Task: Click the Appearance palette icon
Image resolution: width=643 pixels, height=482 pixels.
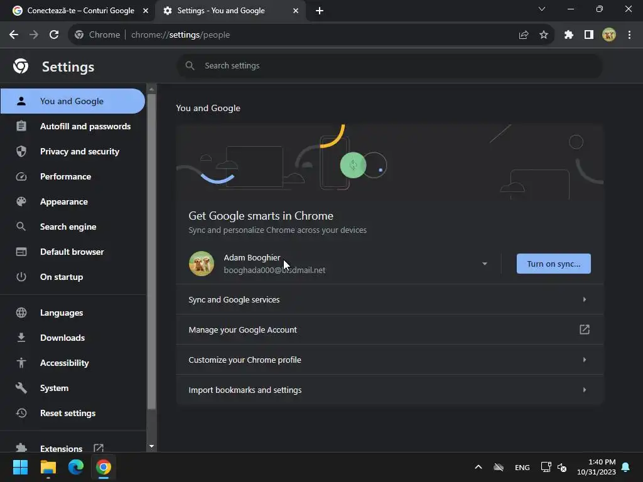Action: point(21,201)
